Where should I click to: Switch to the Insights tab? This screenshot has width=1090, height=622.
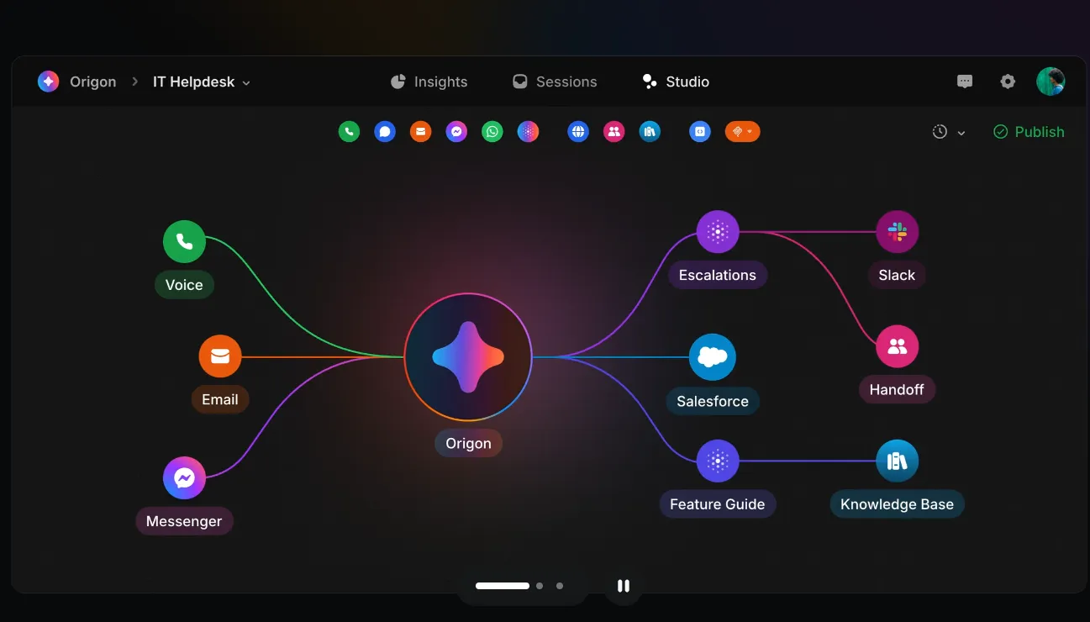(429, 82)
